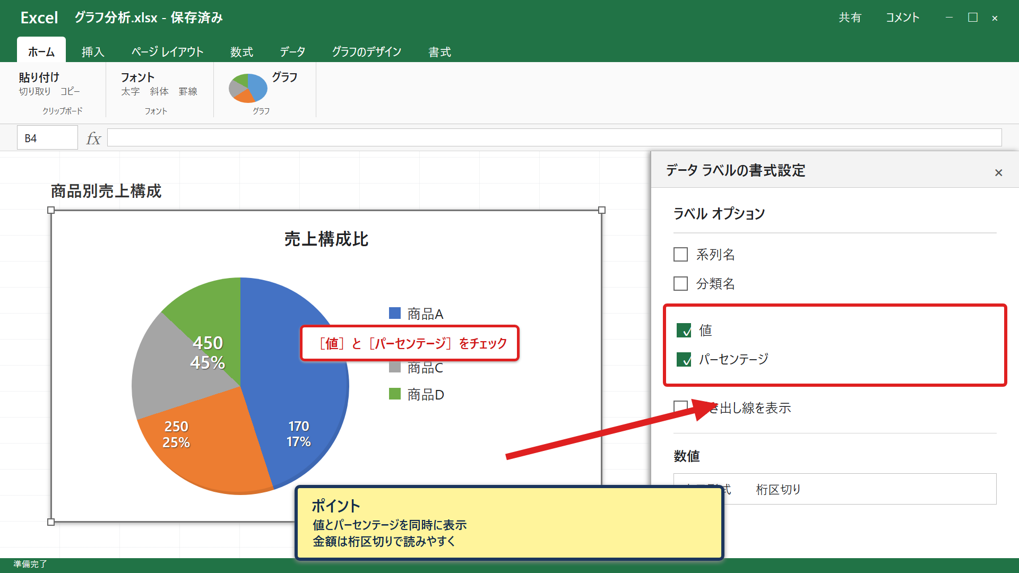Image resolution: width=1019 pixels, height=573 pixels.
Task: Close the データ ラベルの書式設定 pane
Action: (x=998, y=172)
